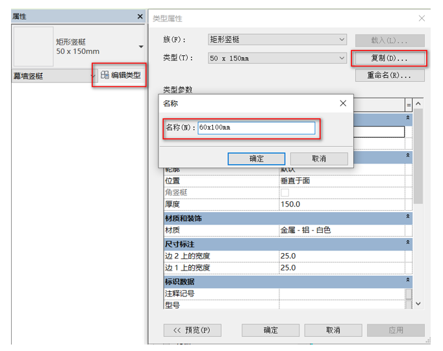Expand the 幕墙竖梃 category filter dropdown
This screenshot has height=351, width=443.
click(93, 77)
